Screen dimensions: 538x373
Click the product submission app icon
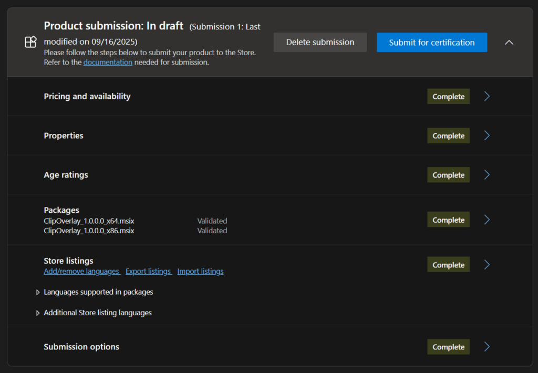pyautogui.click(x=30, y=42)
